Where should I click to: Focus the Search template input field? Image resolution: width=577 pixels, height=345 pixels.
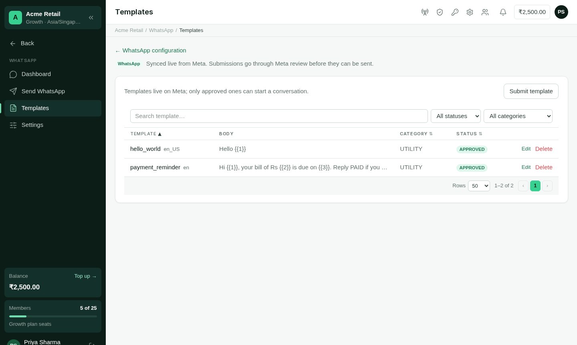[279, 116]
